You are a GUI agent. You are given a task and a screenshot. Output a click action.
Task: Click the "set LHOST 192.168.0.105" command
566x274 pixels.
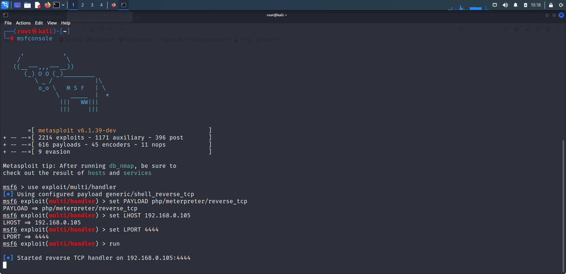[x=150, y=215]
